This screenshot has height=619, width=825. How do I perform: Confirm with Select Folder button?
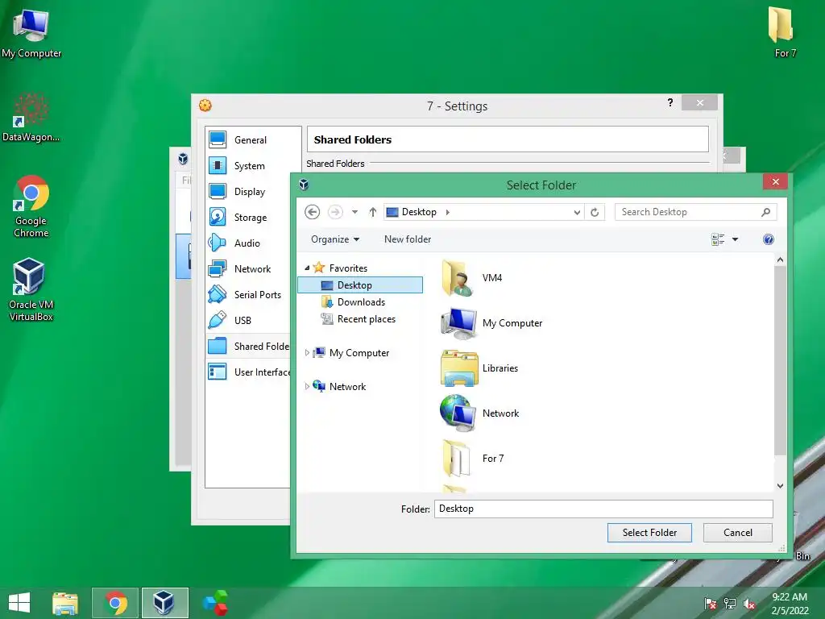point(649,533)
